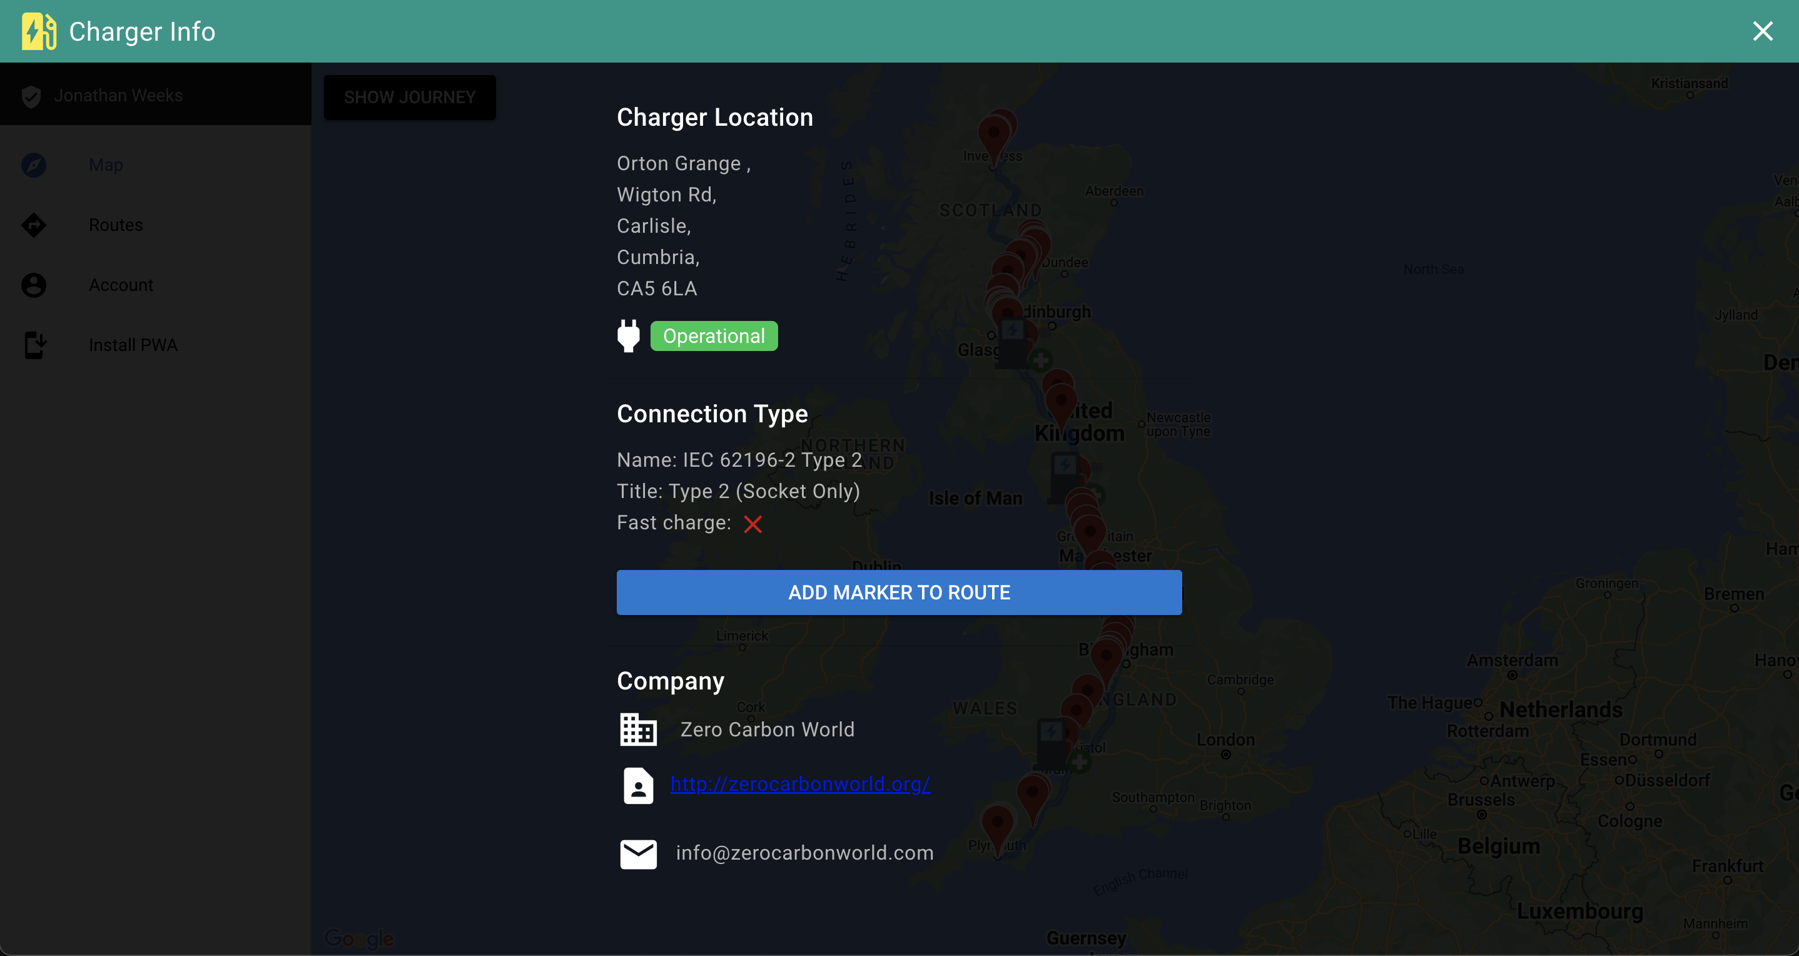Expand charger location details section

[x=715, y=116]
